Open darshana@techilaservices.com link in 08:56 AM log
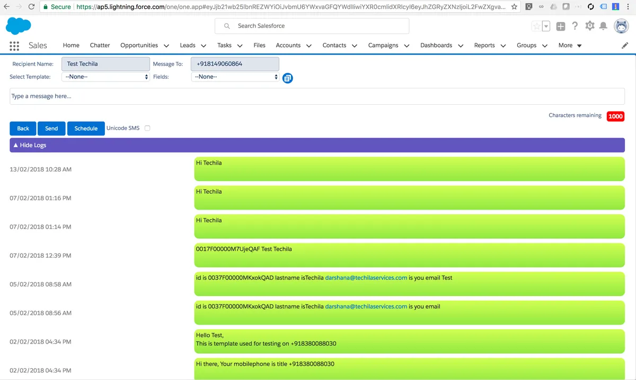 point(366,306)
